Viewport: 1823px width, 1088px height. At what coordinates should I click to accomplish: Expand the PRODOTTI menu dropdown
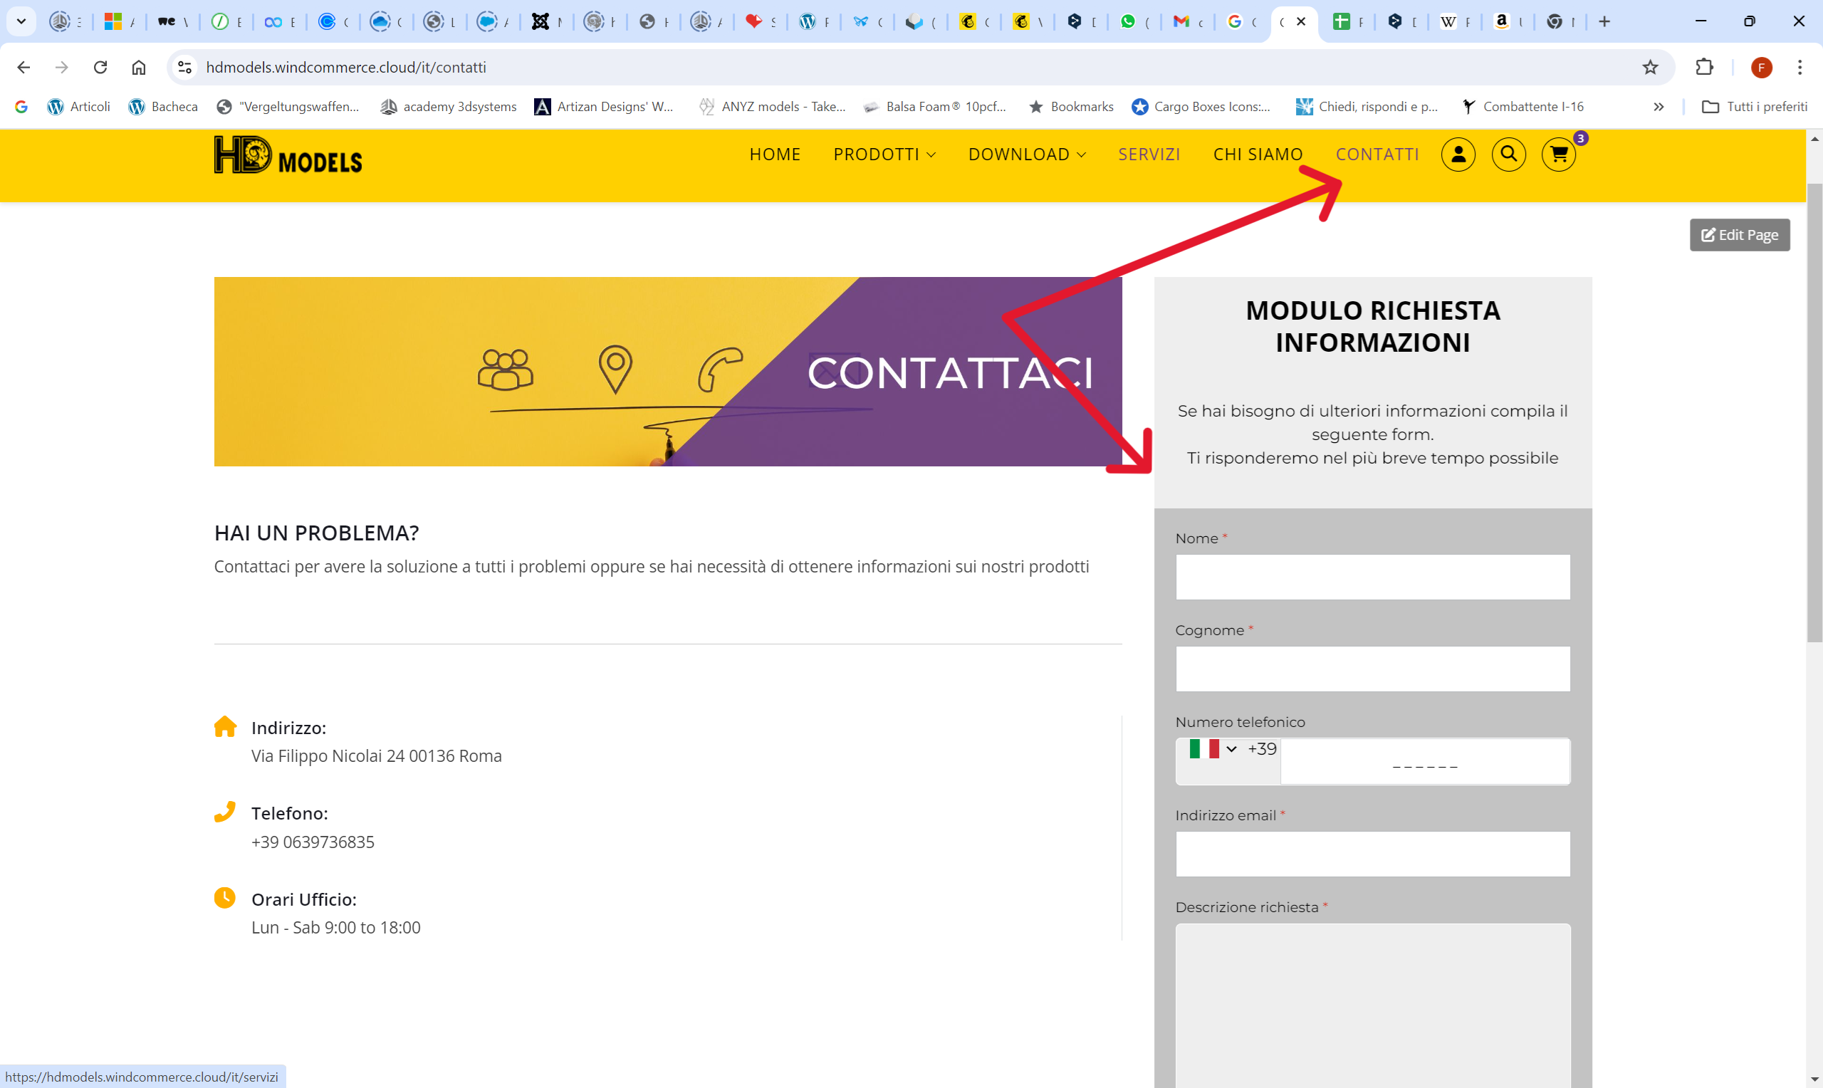(884, 155)
